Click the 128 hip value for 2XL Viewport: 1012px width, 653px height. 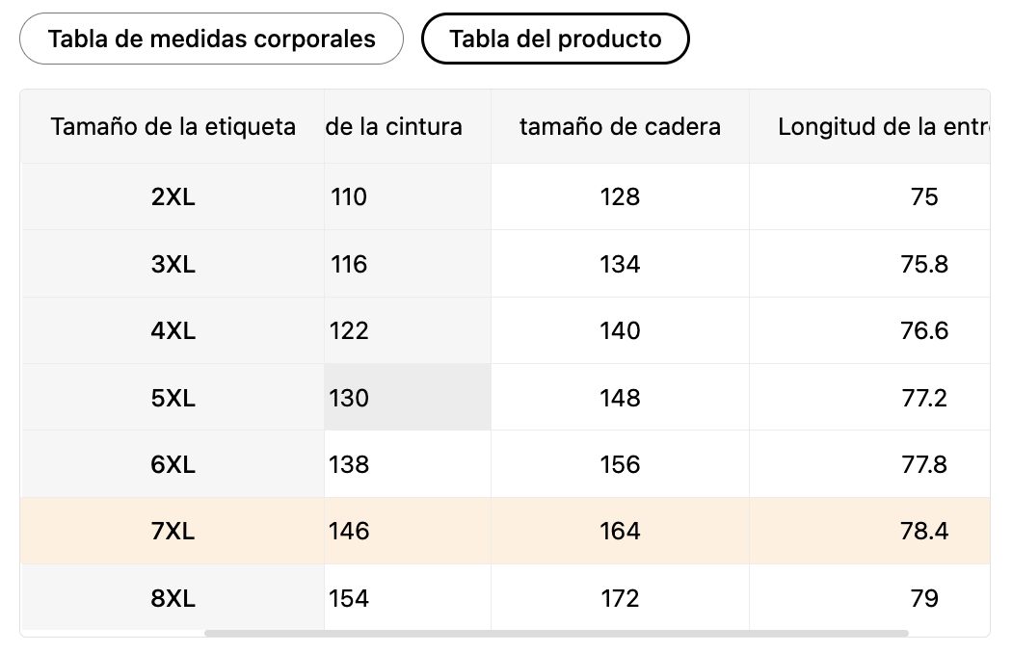[620, 196]
